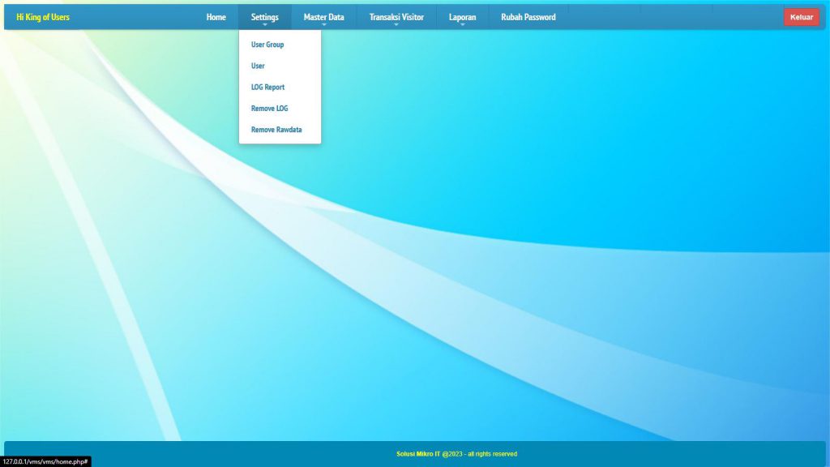Select User from the Settings dropdown
Image resolution: width=830 pixels, height=467 pixels.
click(x=258, y=66)
